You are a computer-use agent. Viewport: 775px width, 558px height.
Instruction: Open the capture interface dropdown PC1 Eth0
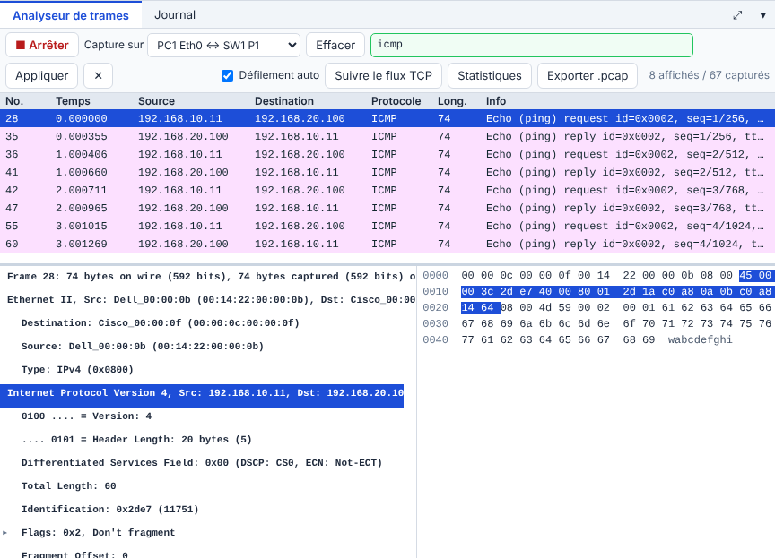[x=224, y=46]
